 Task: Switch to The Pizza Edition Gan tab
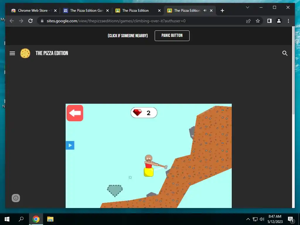pos(86,11)
